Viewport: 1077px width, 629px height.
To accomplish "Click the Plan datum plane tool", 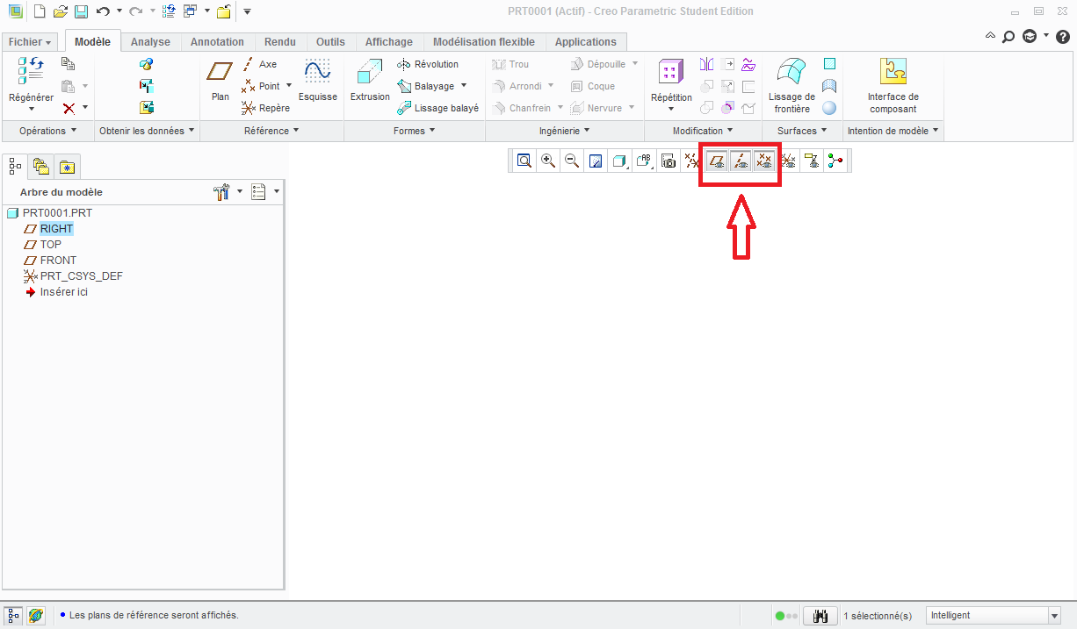I will click(220, 81).
